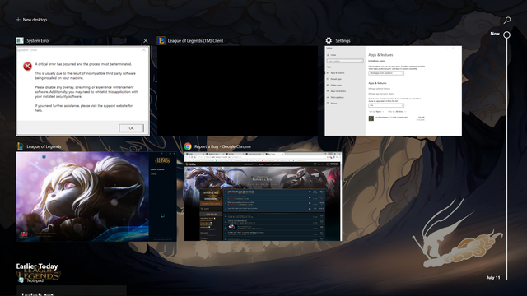The image size is (527, 296).
Task: Click the first Chrome tab in thumbnail
Action: (x=195, y=154)
